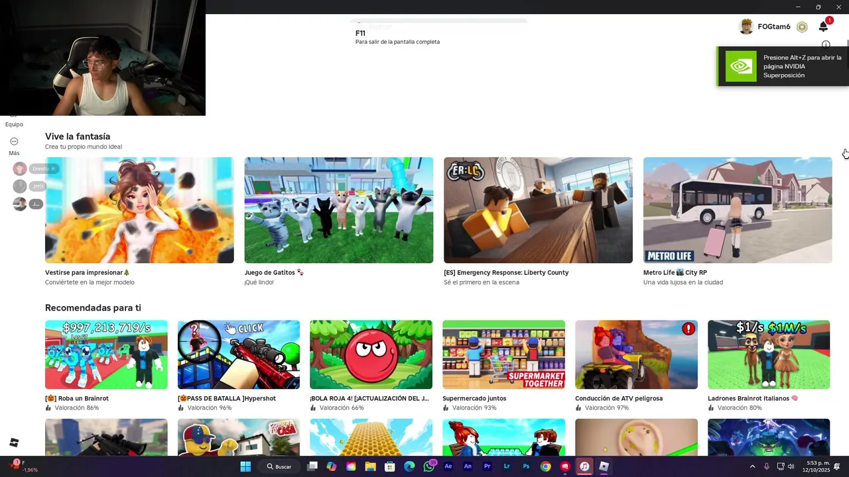
Task: Click the Valoración 97% rating text
Action: tap(606, 408)
